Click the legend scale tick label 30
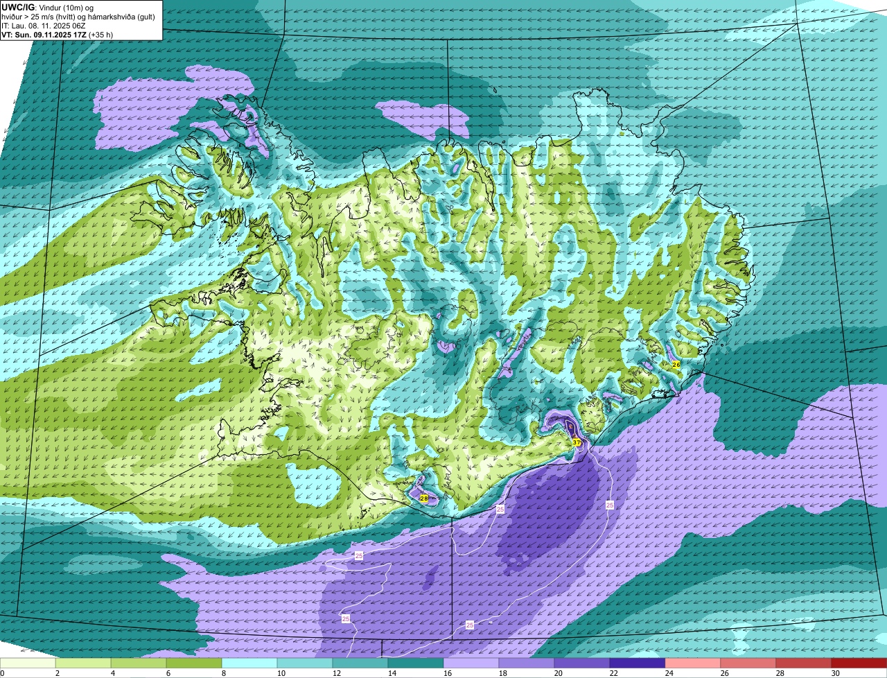 (836, 673)
